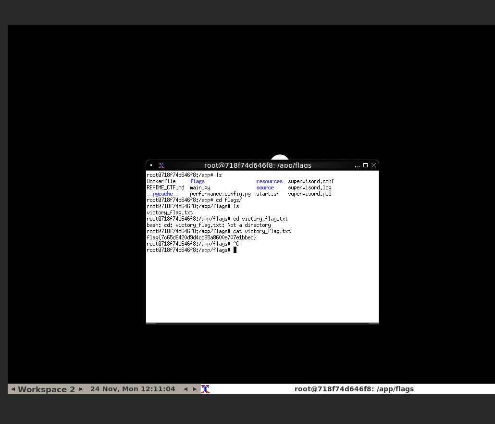Click the small dot button on the title bar's left
Image resolution: width=495 pixels, height=424 pixels.
tap(151, 165)
